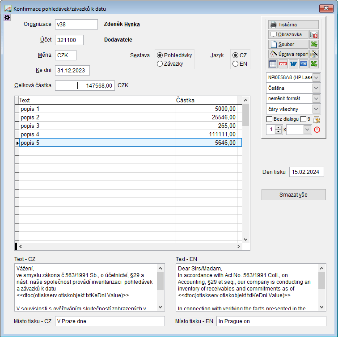This screenshot has width=338, height=337.
Task: Click into the Účet field 321100
Action: [69, 40]
